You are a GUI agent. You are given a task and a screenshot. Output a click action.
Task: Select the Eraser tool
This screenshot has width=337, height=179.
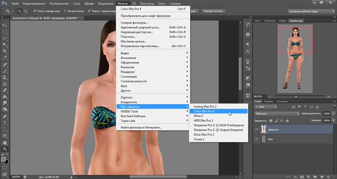[5, 90]
